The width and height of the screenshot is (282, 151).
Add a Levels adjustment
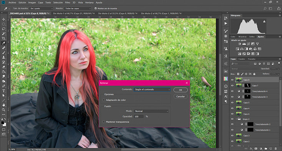(x=244, y=44)
